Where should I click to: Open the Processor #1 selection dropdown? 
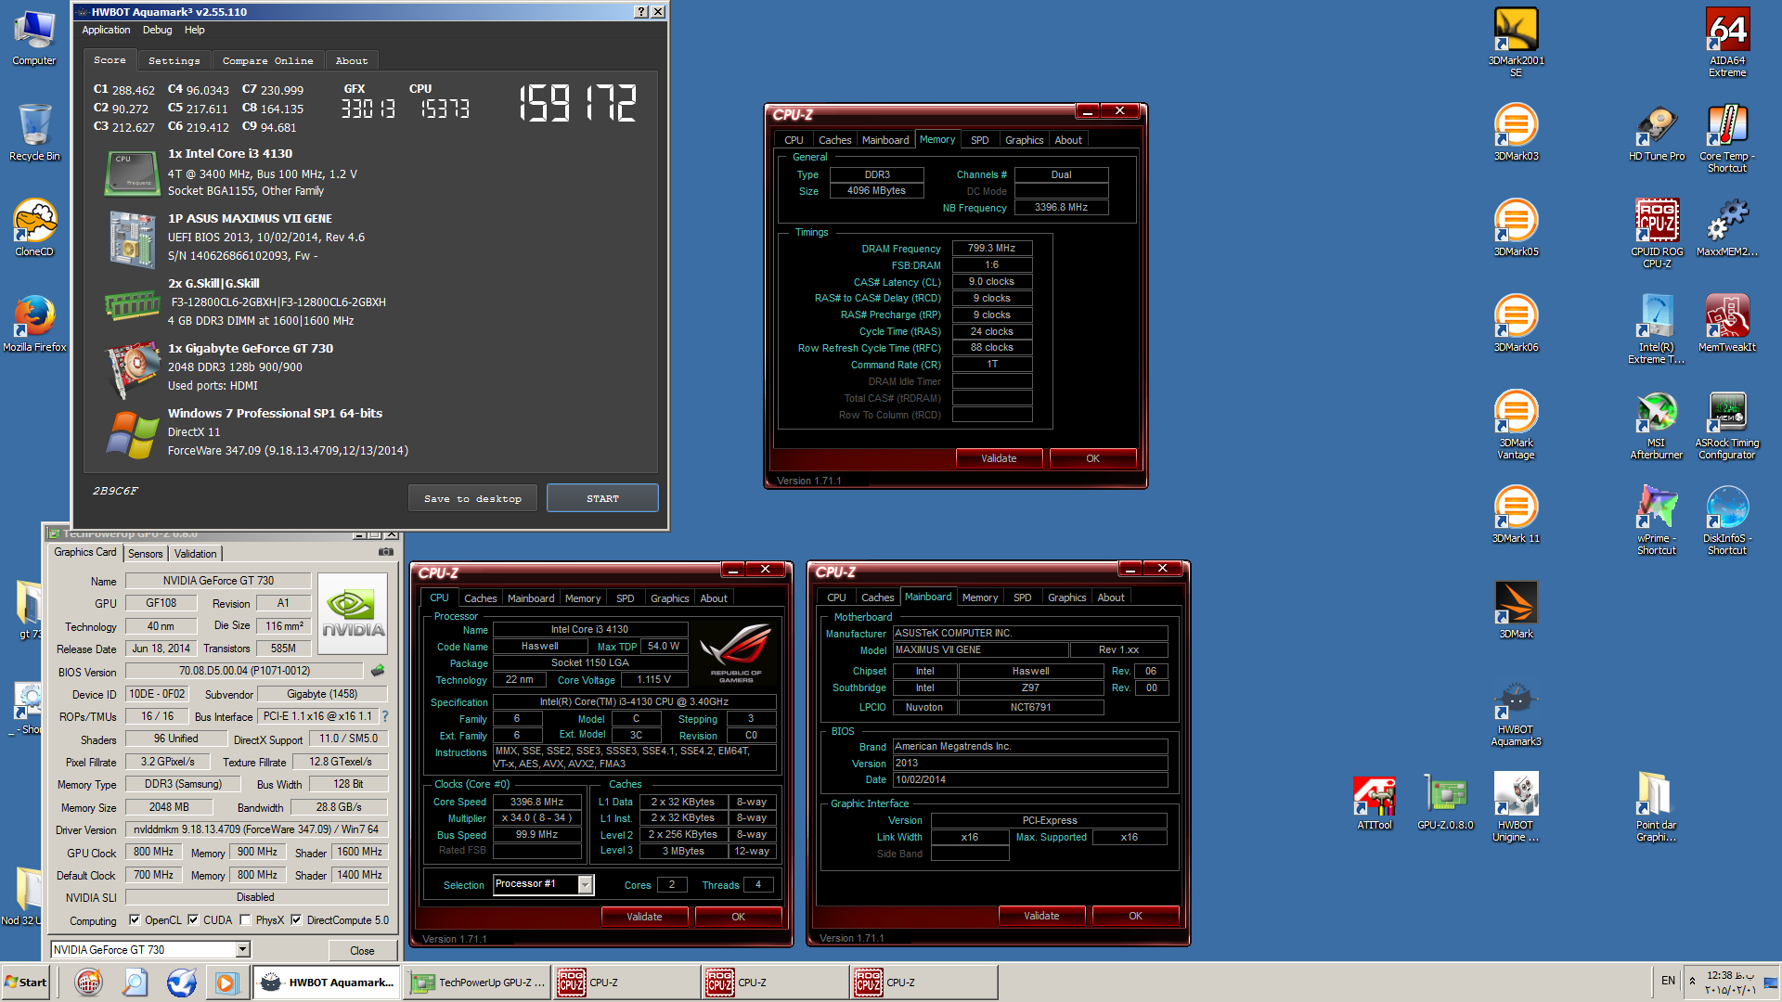click(585, 884)
